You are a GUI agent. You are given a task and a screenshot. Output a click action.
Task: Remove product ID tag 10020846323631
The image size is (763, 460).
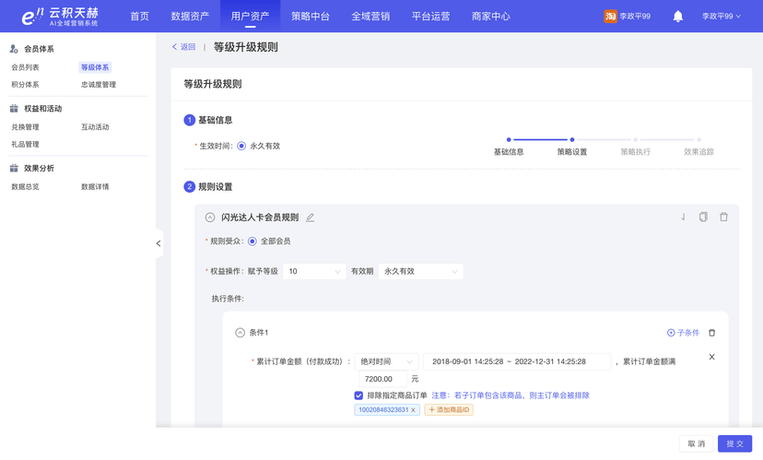click(x=413, y=410)
